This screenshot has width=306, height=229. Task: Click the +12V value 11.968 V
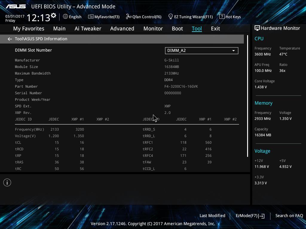coord(261,167)
